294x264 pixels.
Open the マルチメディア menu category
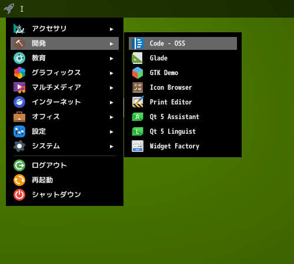coord(65,87)
